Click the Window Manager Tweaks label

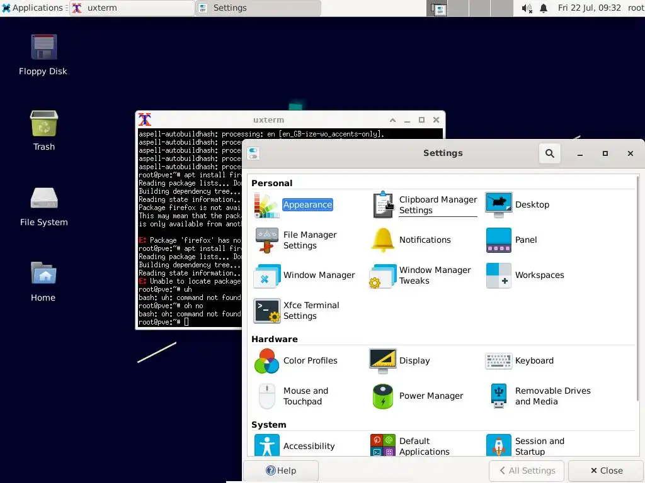(435, 275)
